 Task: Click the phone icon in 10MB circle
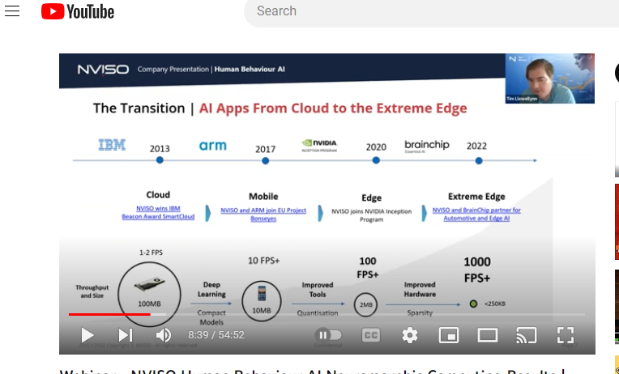[x=262, y=294]
